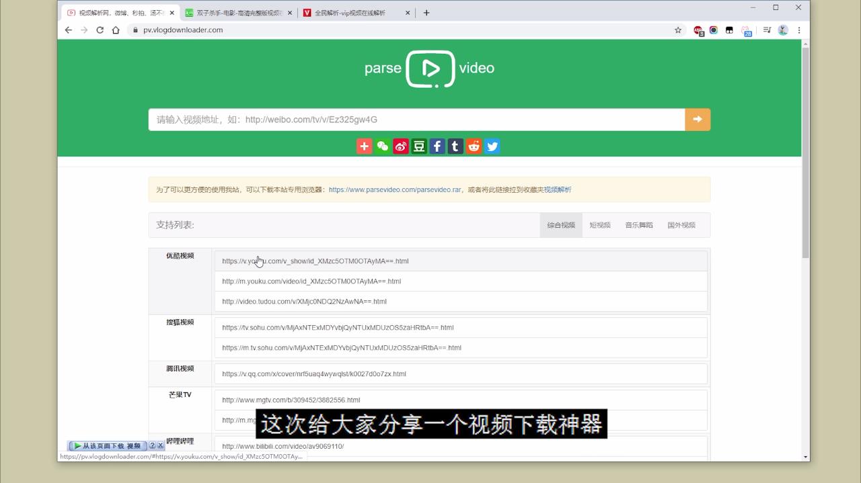Image resolution: width=861 pixels, height=483 pixels.
Task: Click the Chrome profile avatar
Action: [x=782, y=30]
